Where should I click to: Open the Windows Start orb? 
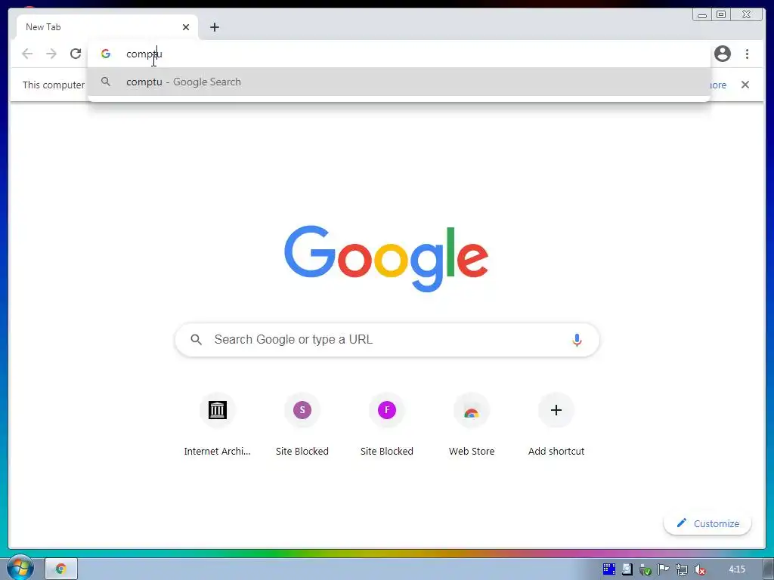tap(20, 568)
